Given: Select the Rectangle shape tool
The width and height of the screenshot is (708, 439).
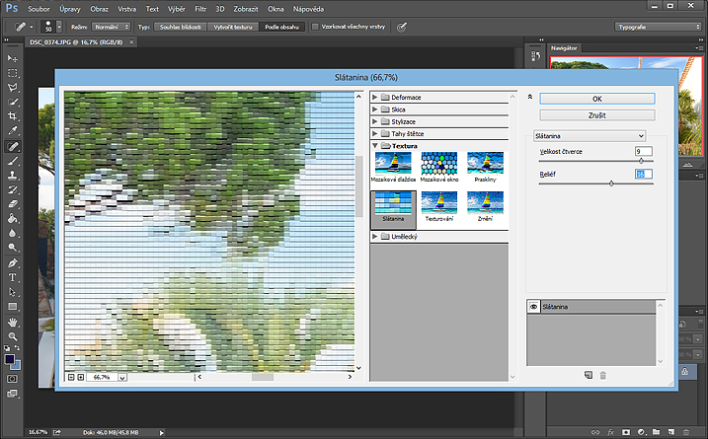Looking at the screenshot, I should point(12,307).
